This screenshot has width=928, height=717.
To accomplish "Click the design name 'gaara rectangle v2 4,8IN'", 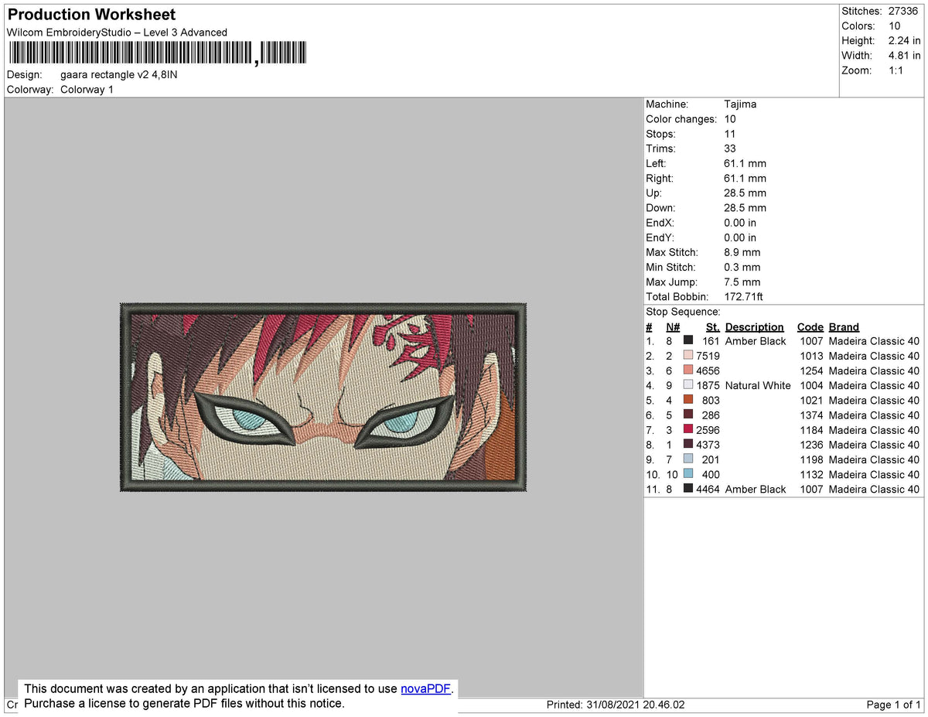I will click(118, 74).
